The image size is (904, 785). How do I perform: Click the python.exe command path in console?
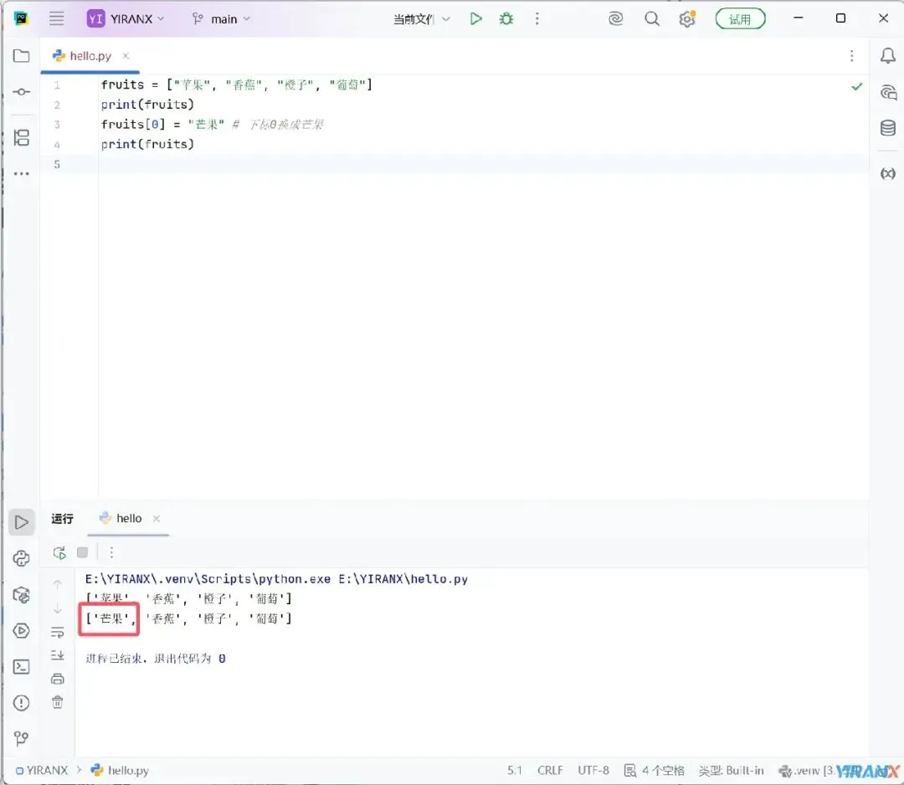208,578
